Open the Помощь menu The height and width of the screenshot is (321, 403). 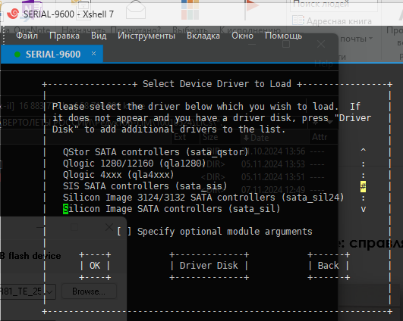[283, 36]
